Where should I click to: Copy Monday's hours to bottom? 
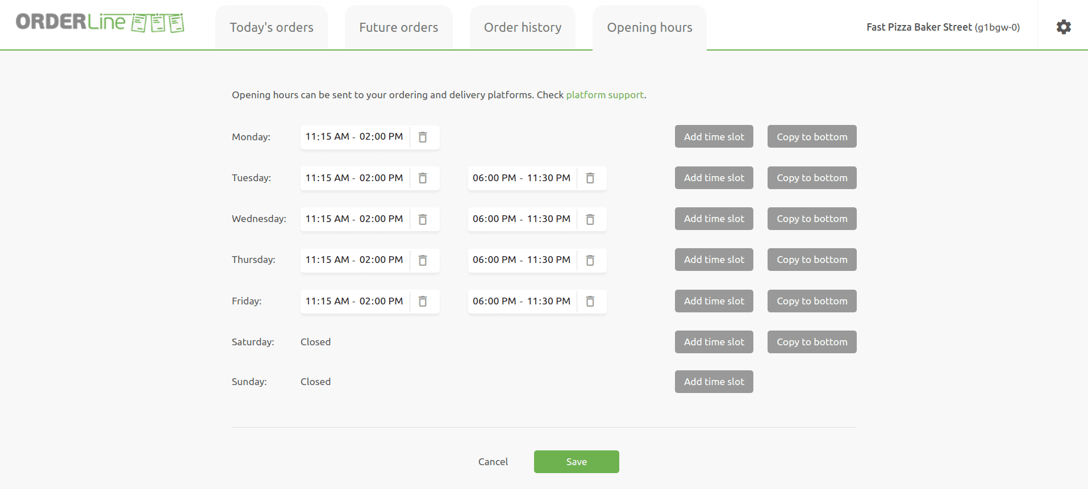tap(811, 137)
